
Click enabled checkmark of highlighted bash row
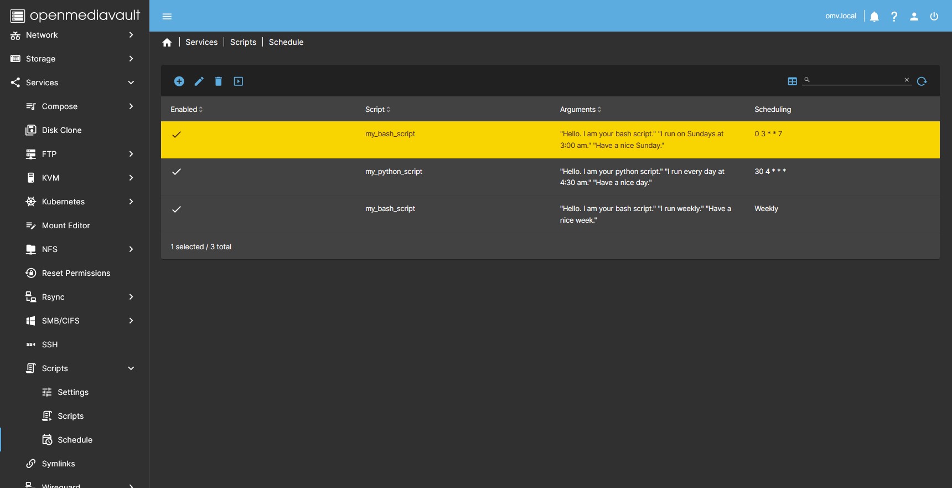point(177,135)
